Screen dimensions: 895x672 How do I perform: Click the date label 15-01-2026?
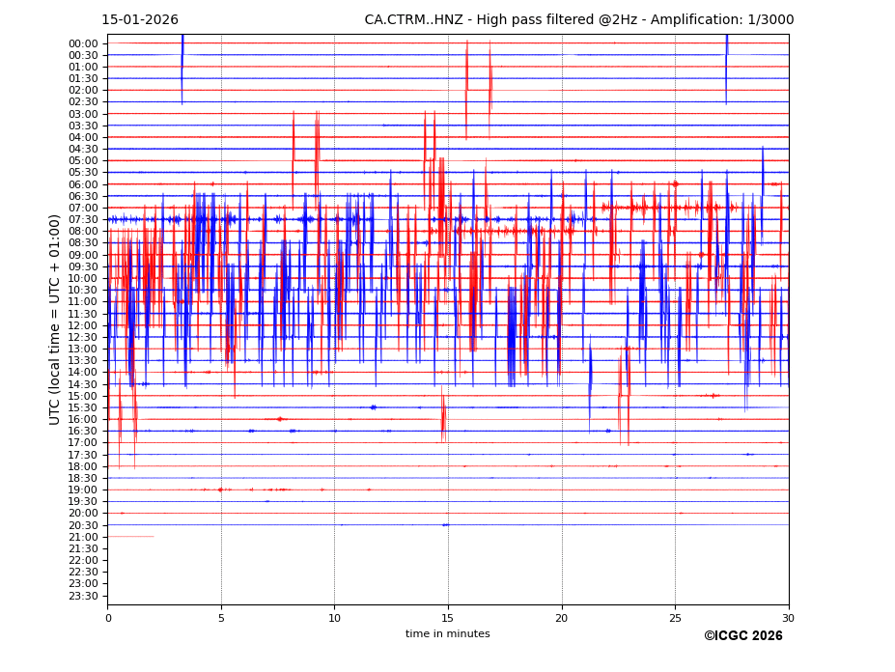click(140, 20)
